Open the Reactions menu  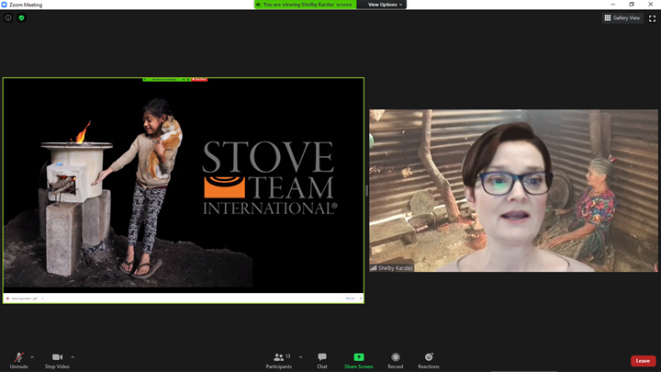(x=429, y=361)
